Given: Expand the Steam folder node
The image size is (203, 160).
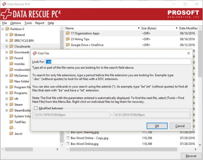Looking at the screenshot, I should click(x=7, y=104).
